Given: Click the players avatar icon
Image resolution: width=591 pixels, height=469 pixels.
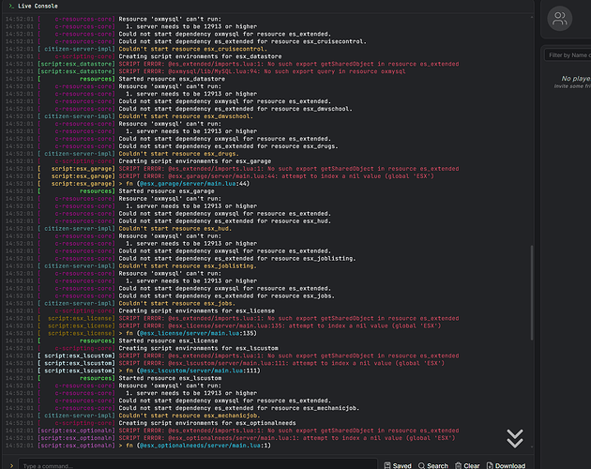Looking at the screenshot, I should pos(560,19).
